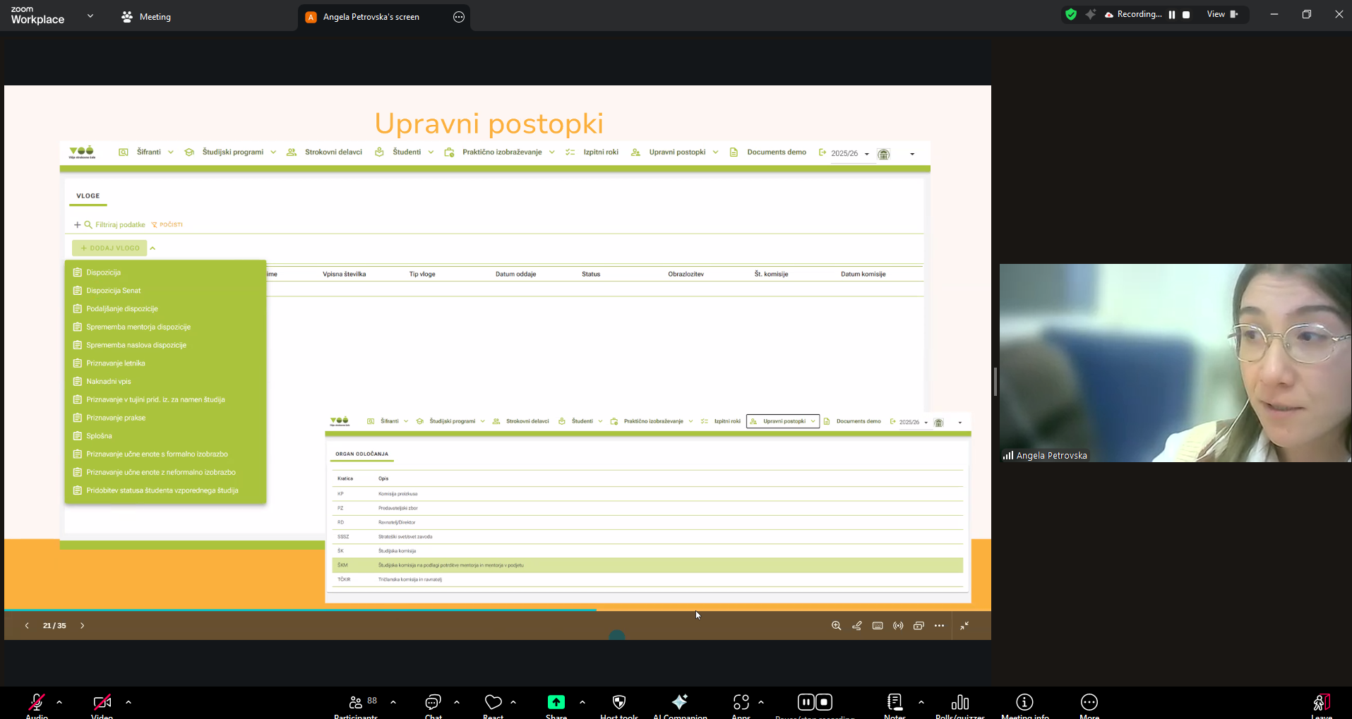Go to the next slide

[83, 626]
